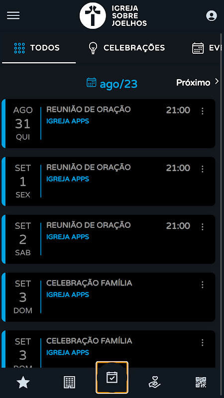Click the calendar icon beside ago/23
Screen dimensions: 224x398
tap(92, 83)
